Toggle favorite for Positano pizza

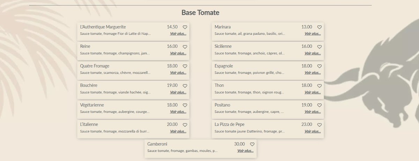[319, 105]
